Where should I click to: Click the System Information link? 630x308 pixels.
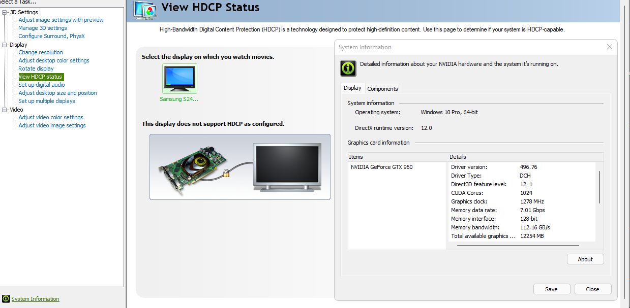(35, 299)
